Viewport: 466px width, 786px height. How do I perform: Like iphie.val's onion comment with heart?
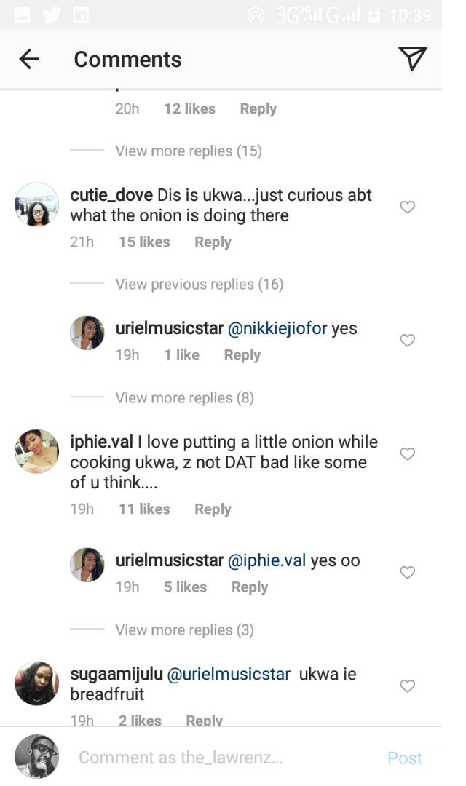(408, 454)
